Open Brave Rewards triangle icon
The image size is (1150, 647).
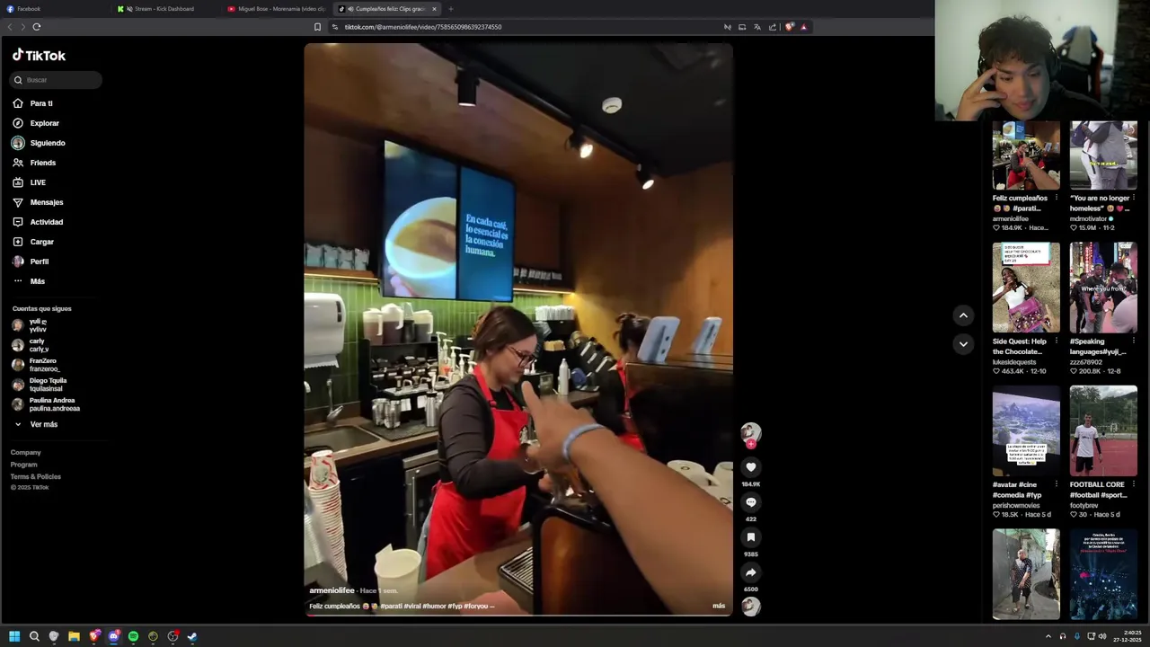pyautogui.click(x=804, y=27)
